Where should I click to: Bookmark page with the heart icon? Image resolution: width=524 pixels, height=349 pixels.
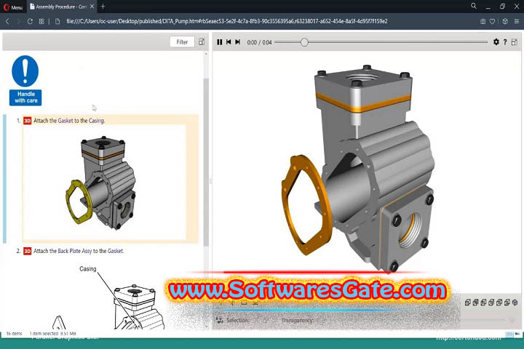click(492, 21)
